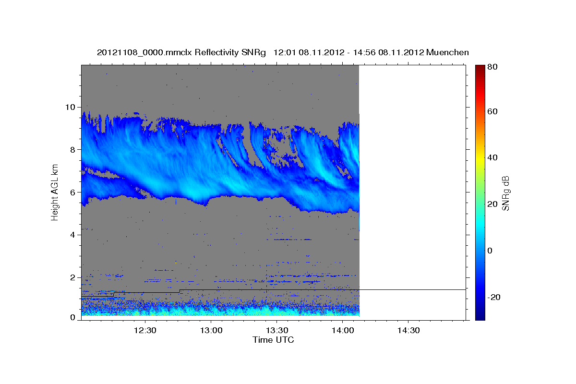
Task: Click the height axis label 6
Action: 73,192
